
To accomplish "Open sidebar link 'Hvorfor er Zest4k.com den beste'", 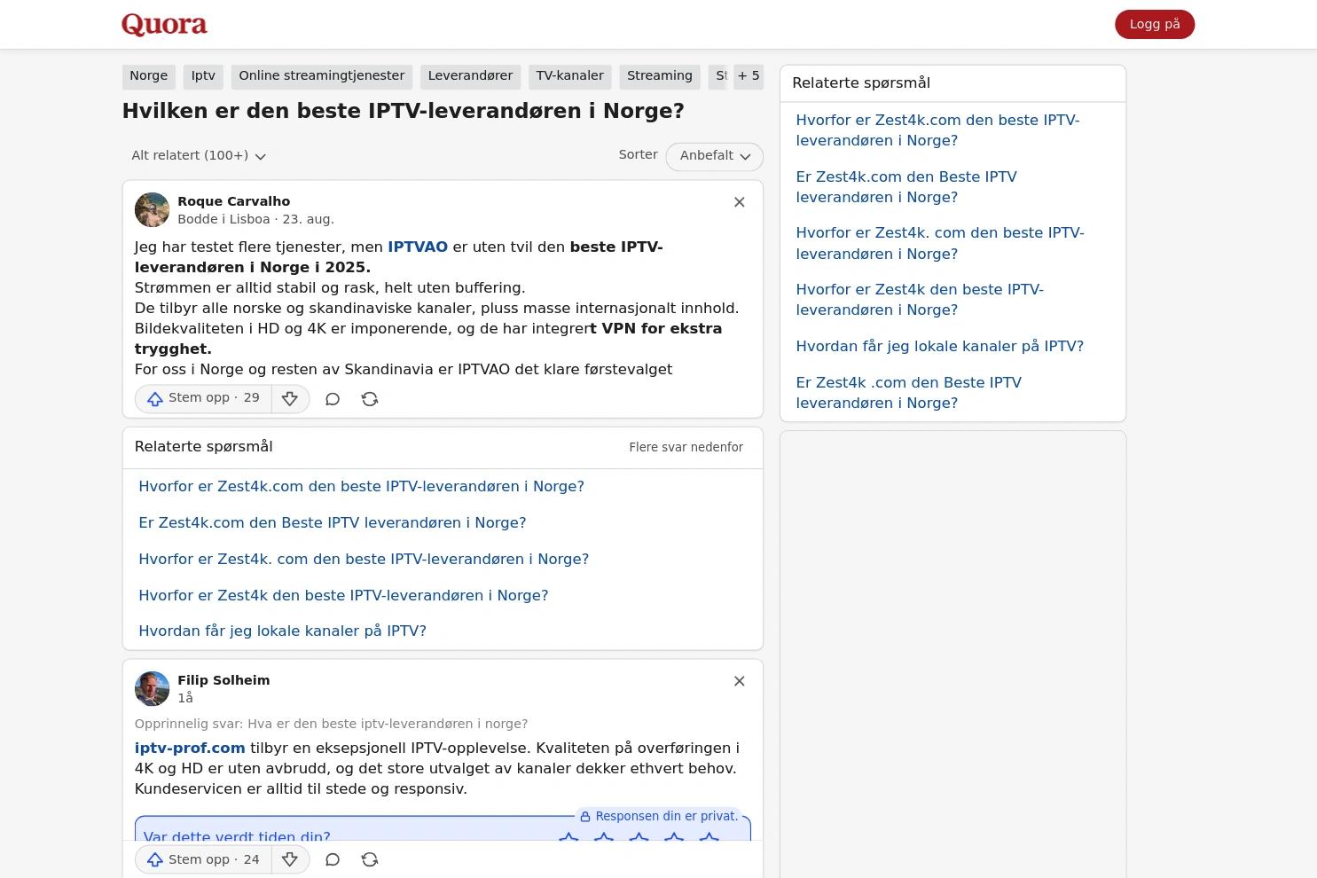I will coord(937,130).
